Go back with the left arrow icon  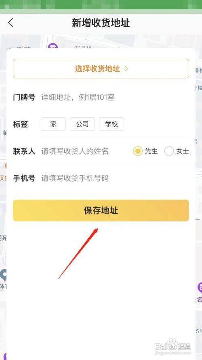coord(11,23)
